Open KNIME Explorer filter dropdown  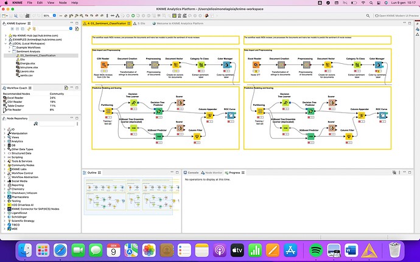tap(71, 29)
